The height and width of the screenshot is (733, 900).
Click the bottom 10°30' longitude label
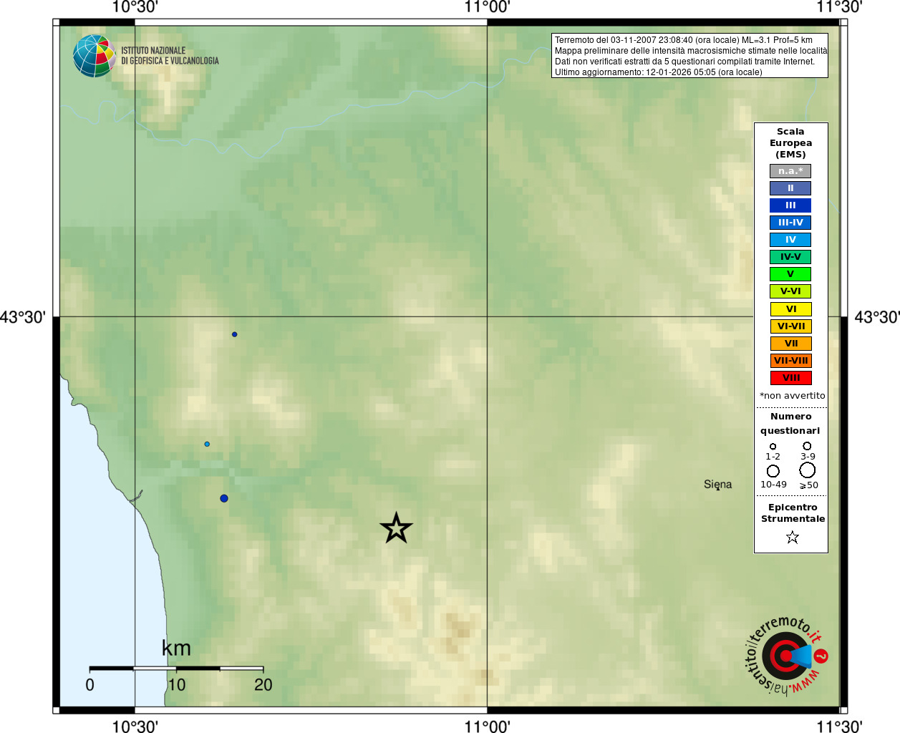click(x=135, y=727)
